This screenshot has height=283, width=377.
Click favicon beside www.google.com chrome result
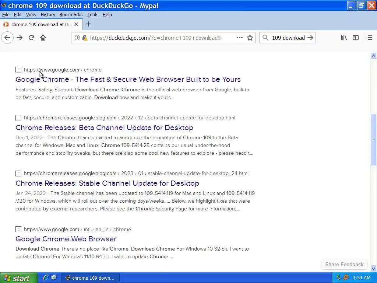tap(18, 70)
